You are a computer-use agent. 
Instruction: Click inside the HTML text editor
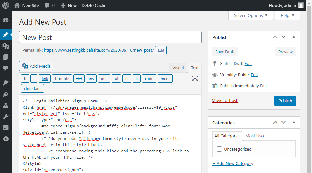(x=110, y=134)
